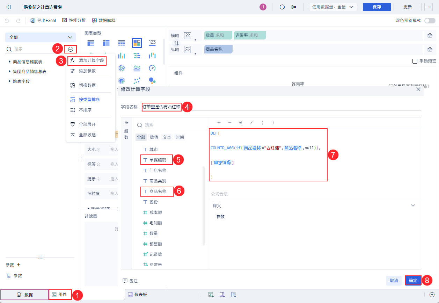
Task: Click the circled ellipsis beside field search
Action: click(71, 49)
